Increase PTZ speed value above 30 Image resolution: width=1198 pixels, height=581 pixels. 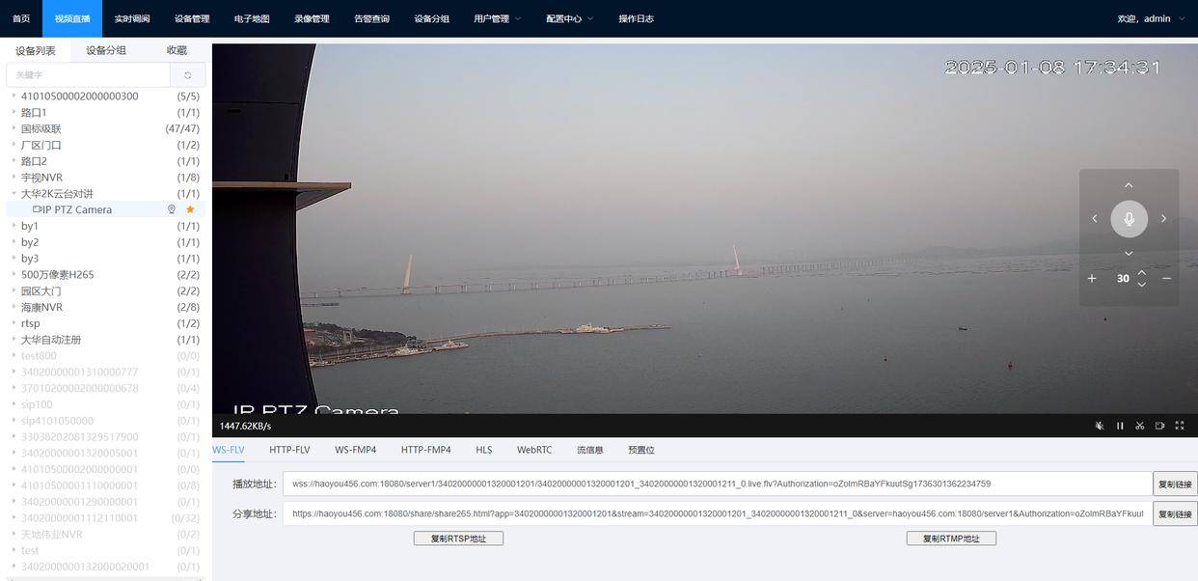pos(1140,271)
